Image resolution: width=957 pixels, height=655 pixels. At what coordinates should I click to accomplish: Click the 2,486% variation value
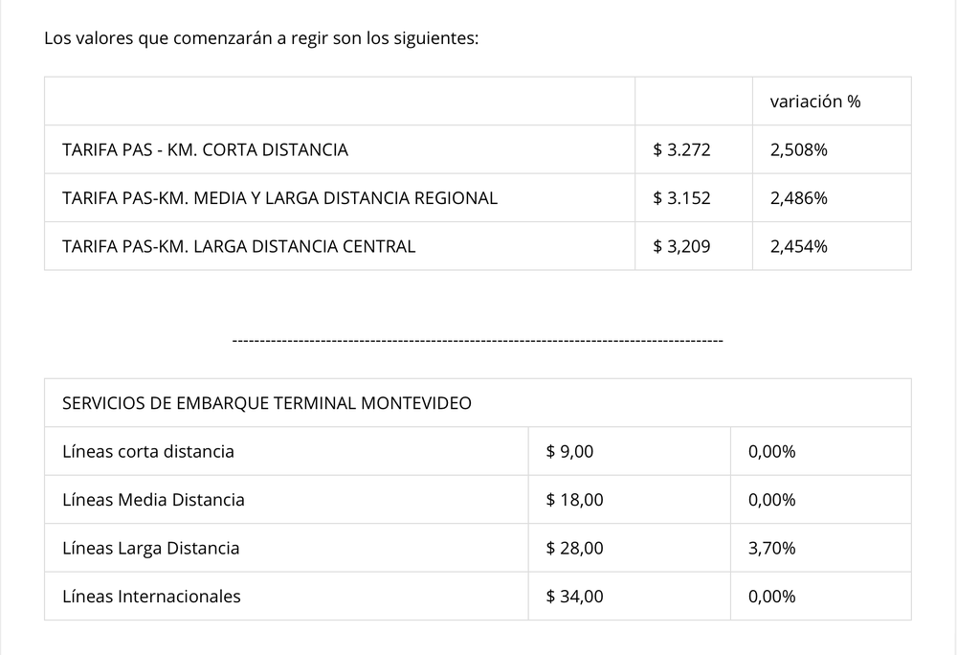click(x=798, y=198)
